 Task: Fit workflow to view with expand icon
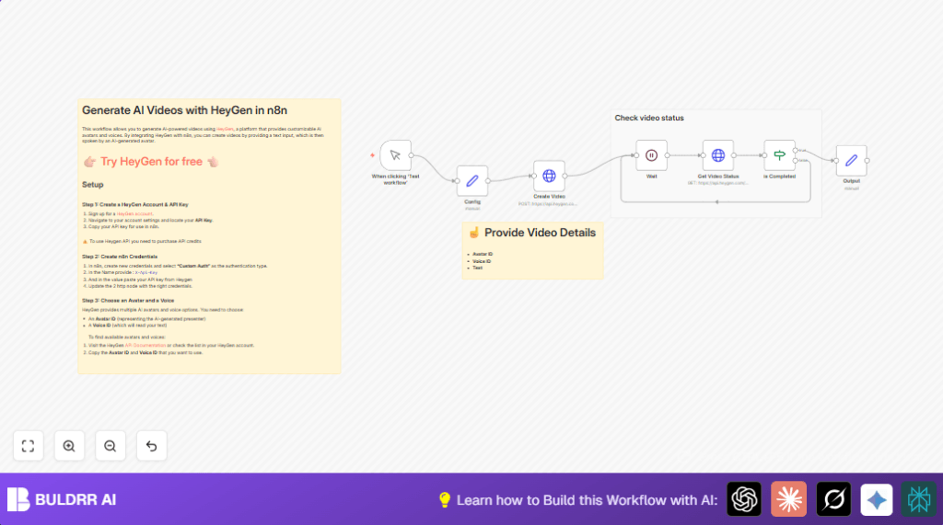point(29,446)
